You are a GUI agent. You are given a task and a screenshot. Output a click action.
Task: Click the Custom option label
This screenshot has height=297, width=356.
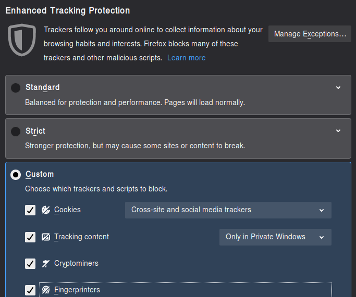click(x=40, y=174)
